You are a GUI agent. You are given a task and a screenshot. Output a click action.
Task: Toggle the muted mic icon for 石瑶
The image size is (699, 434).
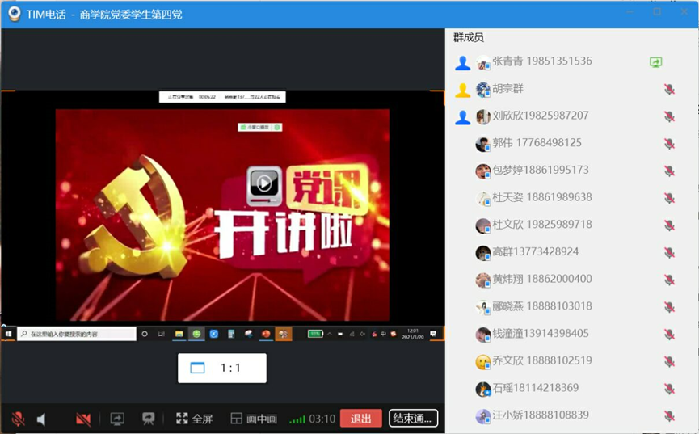669,389
